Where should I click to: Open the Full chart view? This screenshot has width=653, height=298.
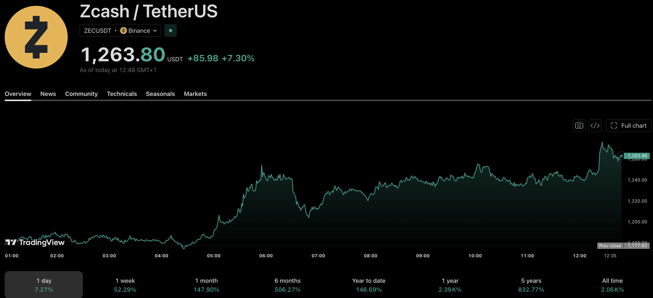pyautogui.click(x=629, y=126)
